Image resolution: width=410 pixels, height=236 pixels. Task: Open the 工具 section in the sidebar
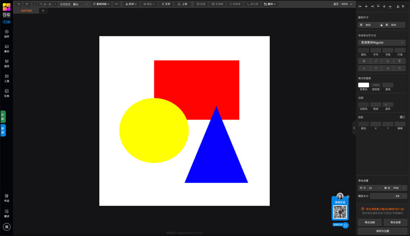coord(7,78)
